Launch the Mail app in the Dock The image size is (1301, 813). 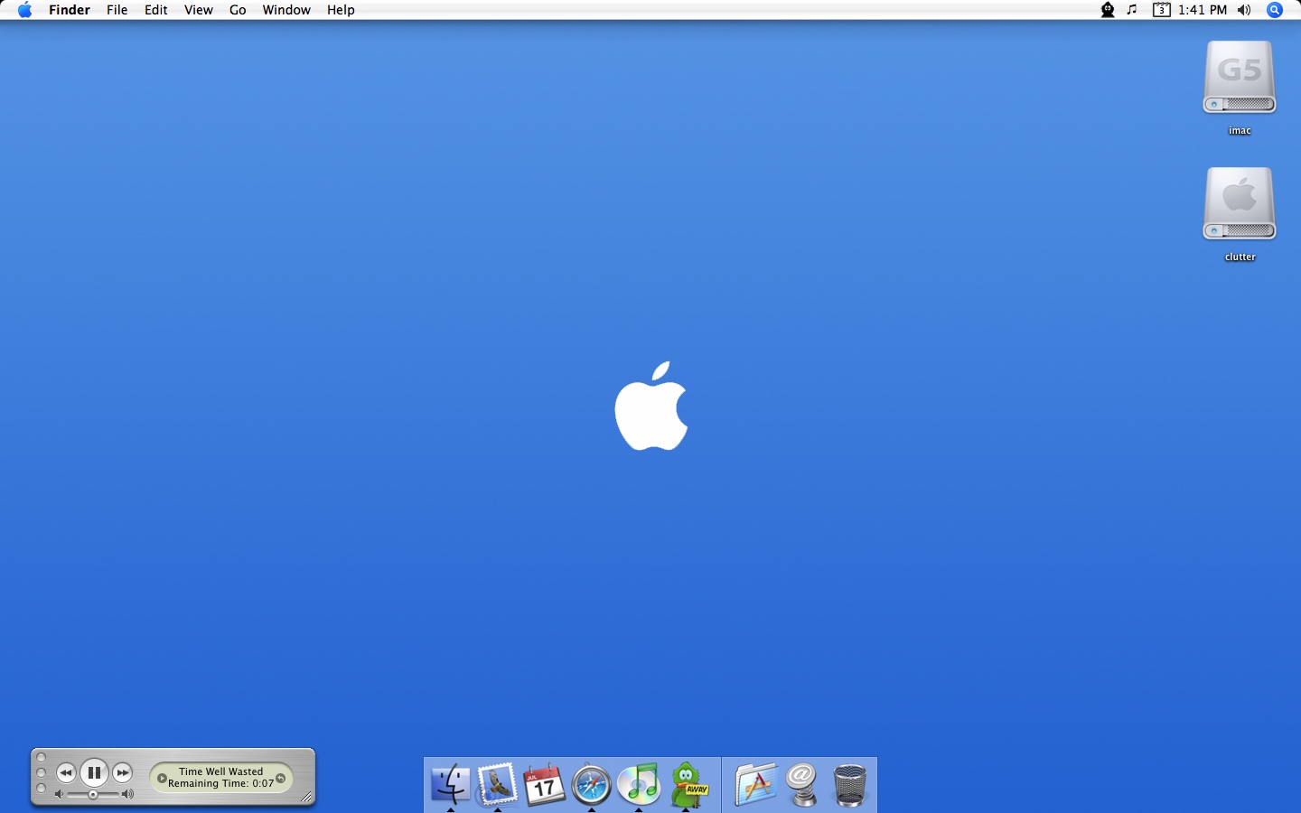click(x=497, y=784)
